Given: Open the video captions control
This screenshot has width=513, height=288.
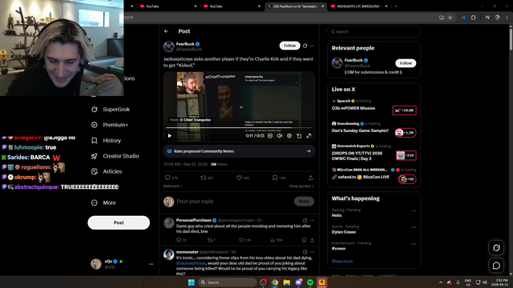Looking at the screenshot, I should coord(270,136).
